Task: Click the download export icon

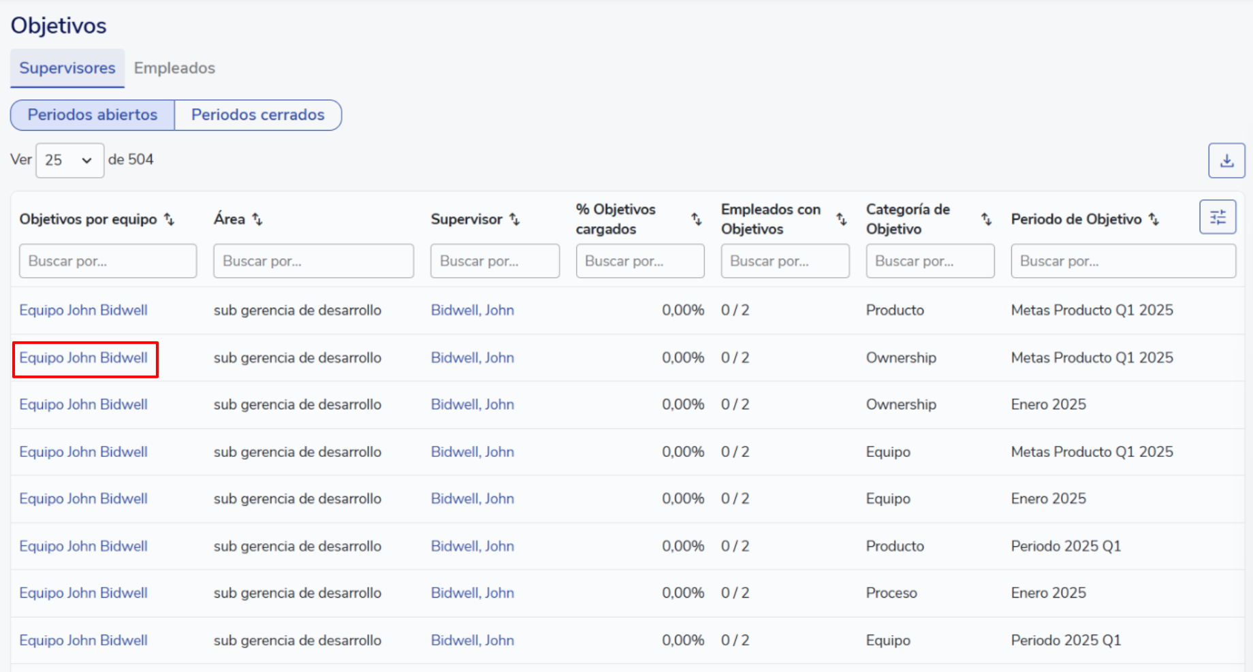Action: pyautogui.click(x=1226, y=161)
